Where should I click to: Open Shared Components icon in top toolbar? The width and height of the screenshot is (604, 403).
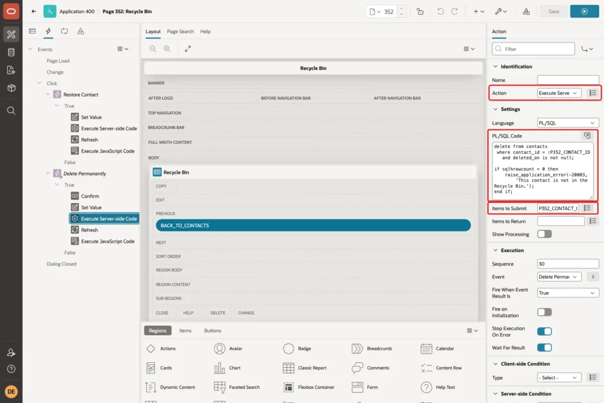click(526, 12)
